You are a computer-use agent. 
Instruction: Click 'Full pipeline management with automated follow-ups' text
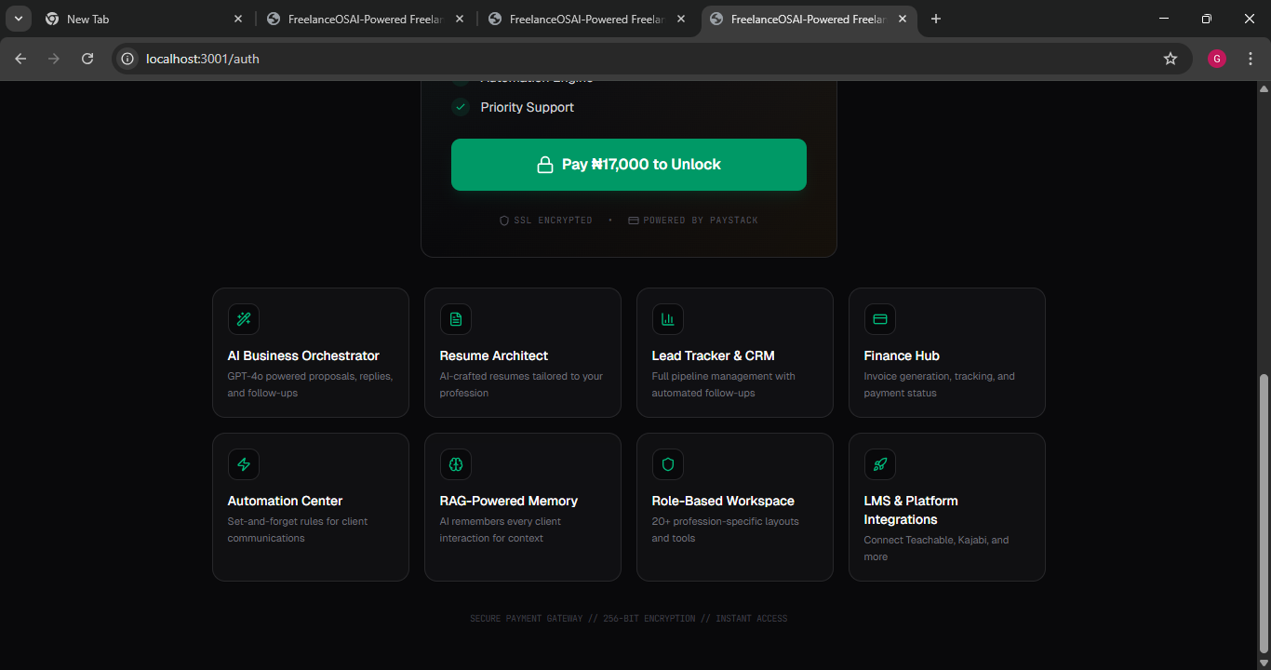click(724, 384)
